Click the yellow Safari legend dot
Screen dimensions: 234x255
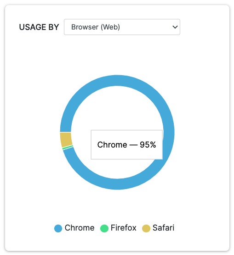pos(146,228)
